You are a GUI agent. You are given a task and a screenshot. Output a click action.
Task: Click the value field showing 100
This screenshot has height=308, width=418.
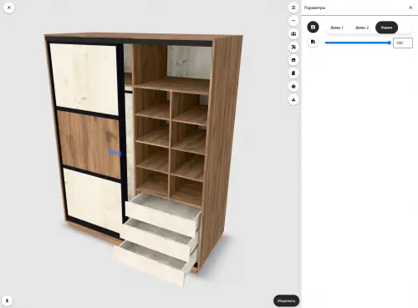click(x=403, y=43)
